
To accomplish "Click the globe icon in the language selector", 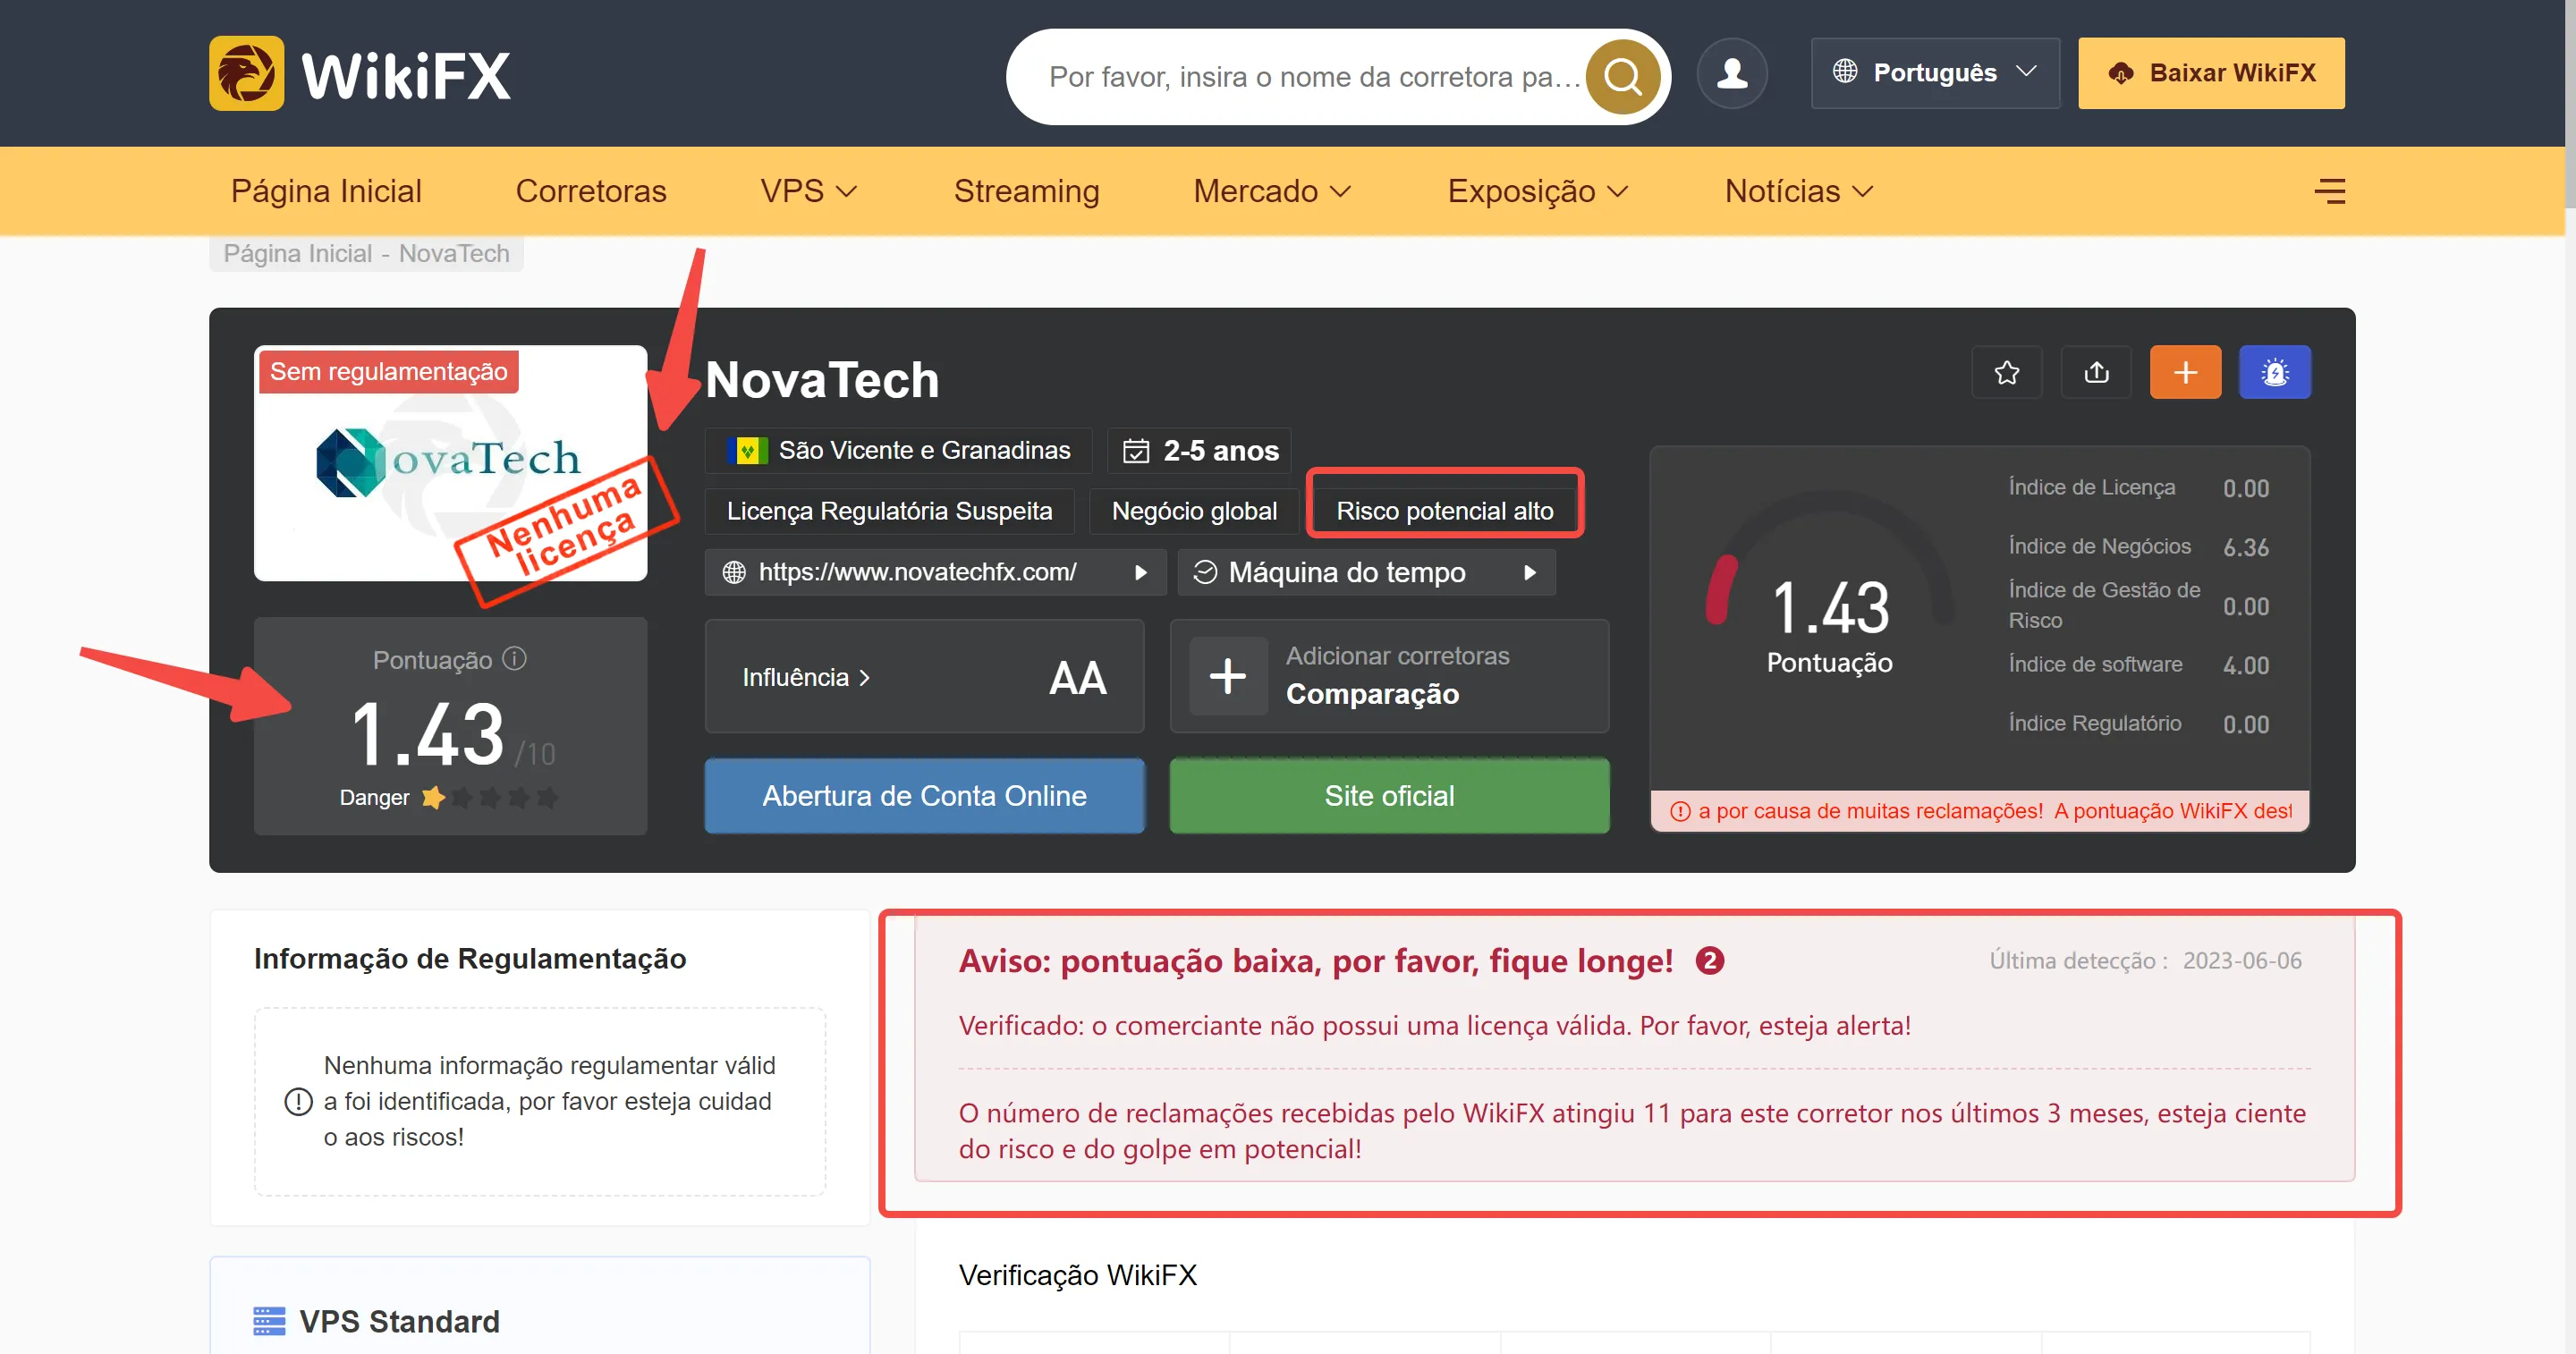I will 1845,72.
